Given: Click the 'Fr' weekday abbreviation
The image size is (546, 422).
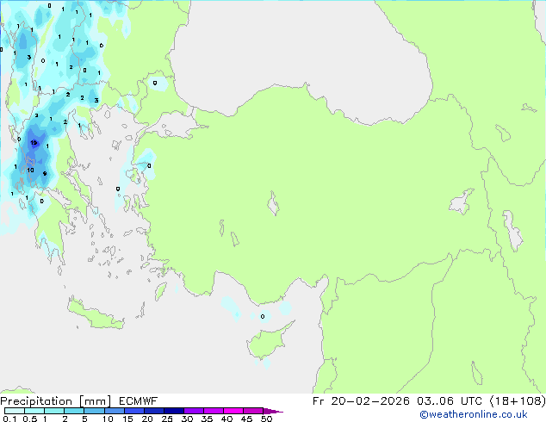Looking at the screenshot, I should [319, 401].
